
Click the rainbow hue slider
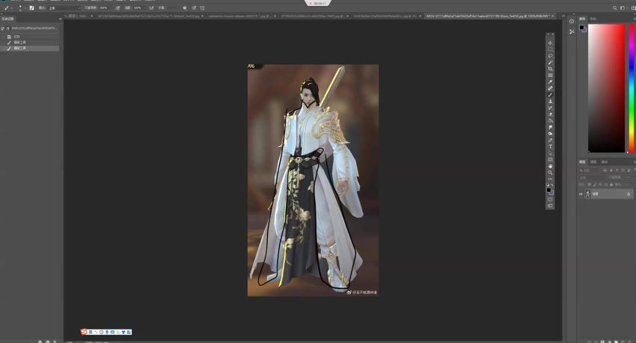(631, 88)
